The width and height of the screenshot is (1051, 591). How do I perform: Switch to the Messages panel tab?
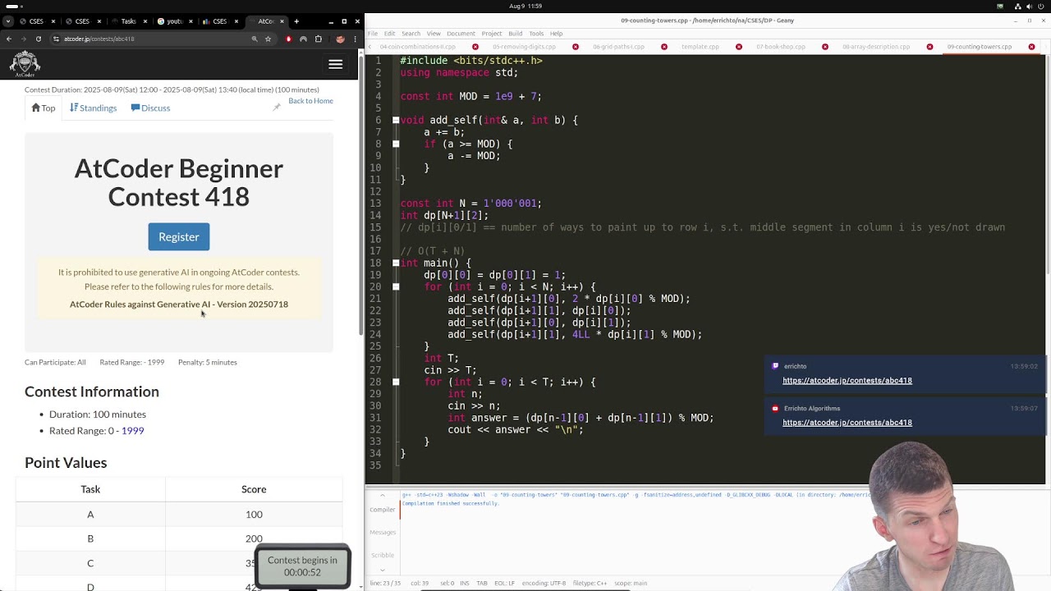[382, 532]
